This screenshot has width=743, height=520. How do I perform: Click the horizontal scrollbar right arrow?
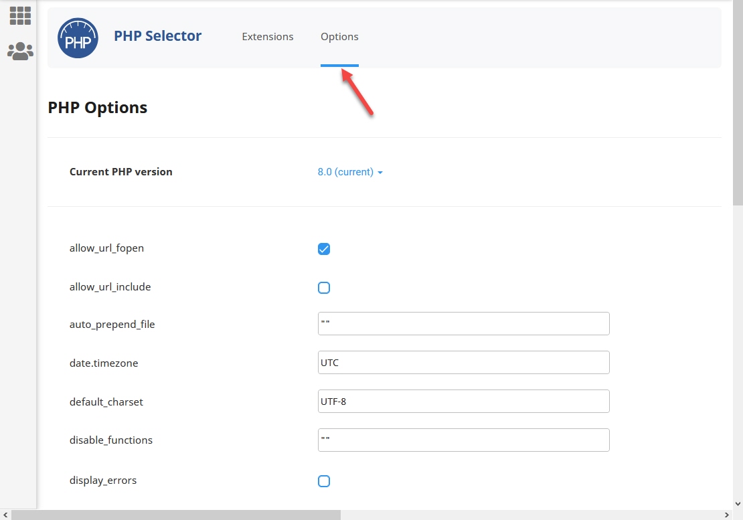coord(726,515)
